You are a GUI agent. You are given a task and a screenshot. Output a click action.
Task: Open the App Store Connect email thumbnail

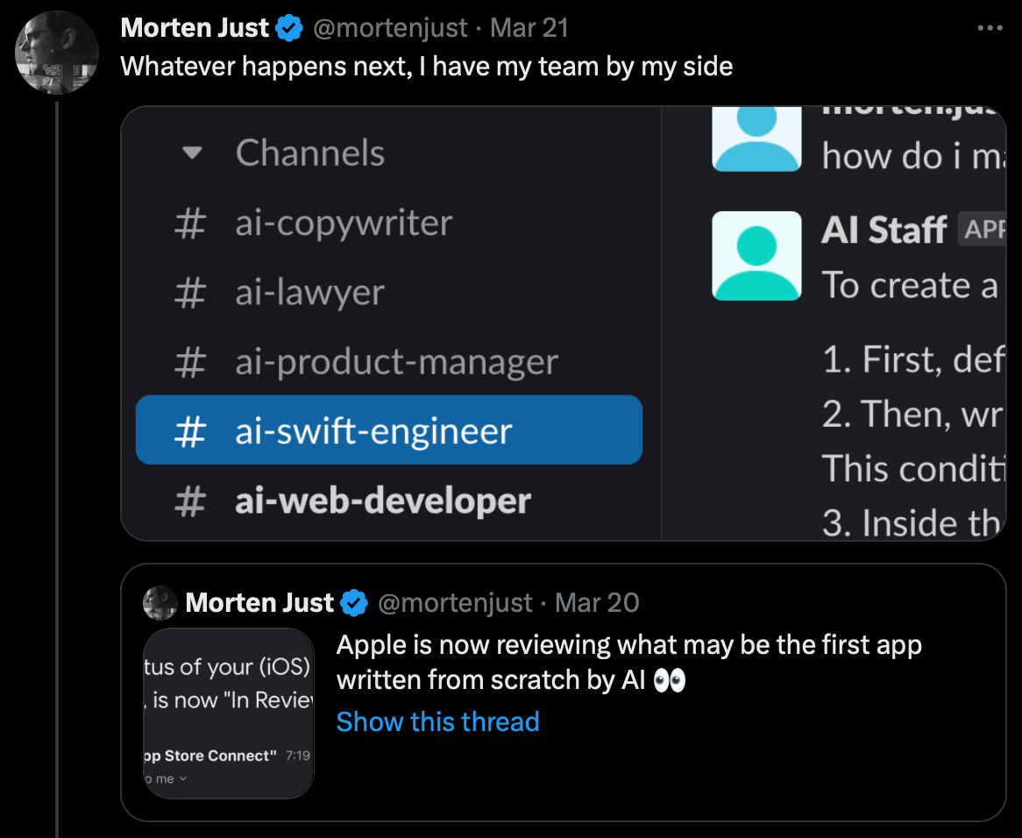coord(228,713)
